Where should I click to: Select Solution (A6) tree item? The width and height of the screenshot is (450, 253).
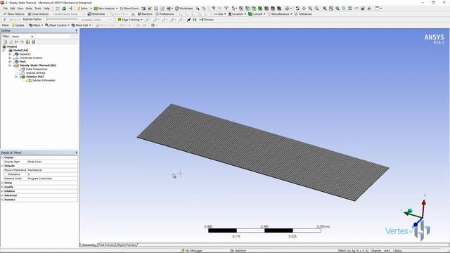coord(34,77)
